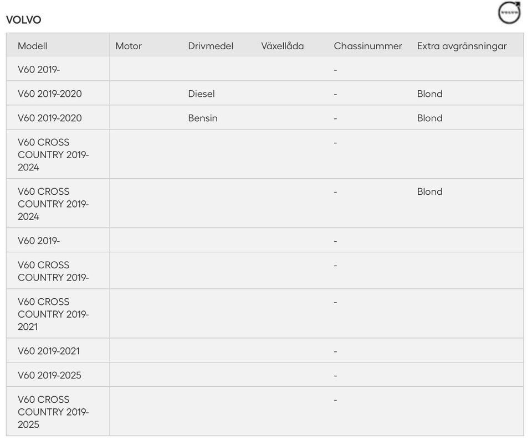Viewport: 532px width, 441px height.
Task: Click the Volvo logo icon
Action: [x=509, y=13]
